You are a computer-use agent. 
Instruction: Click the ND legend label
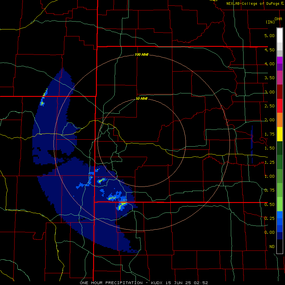(x=272, y=247)
